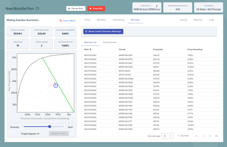Image resolution: width=227 pixels, height=147 pixels.
Task: Sort by the Prog Index column header
Action: tap(158, 50)
